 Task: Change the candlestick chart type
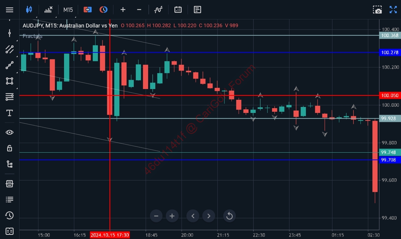point(29,10)
